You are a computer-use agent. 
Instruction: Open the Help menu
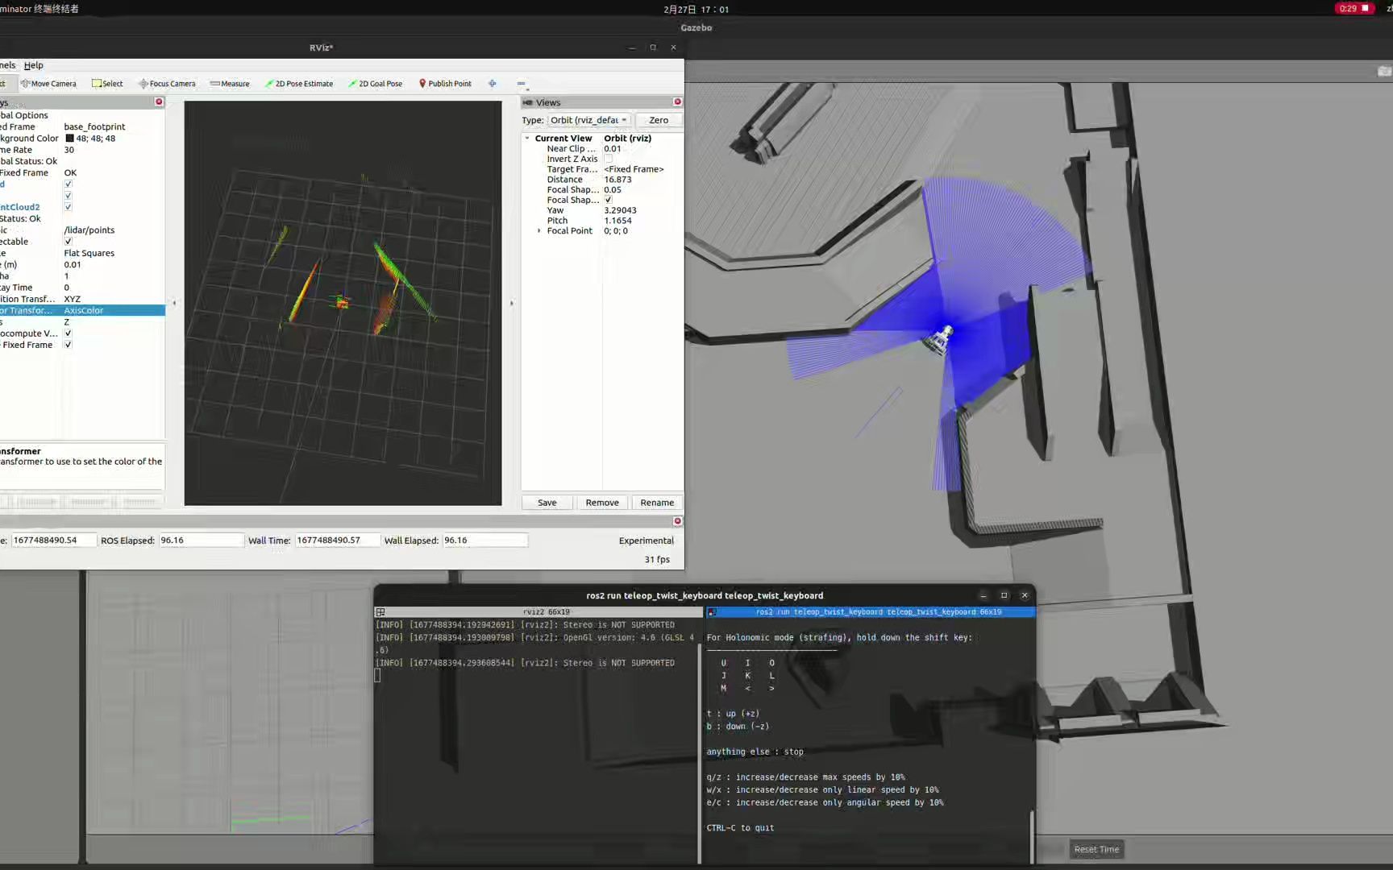(34, 65)
